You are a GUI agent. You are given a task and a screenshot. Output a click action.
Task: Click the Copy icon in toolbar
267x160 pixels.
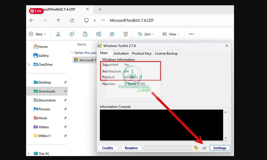pyautogui.click(x=71, y=34)
